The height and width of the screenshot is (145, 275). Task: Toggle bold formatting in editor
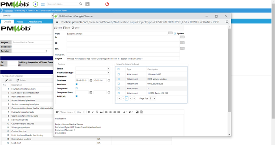click(89, 112)
